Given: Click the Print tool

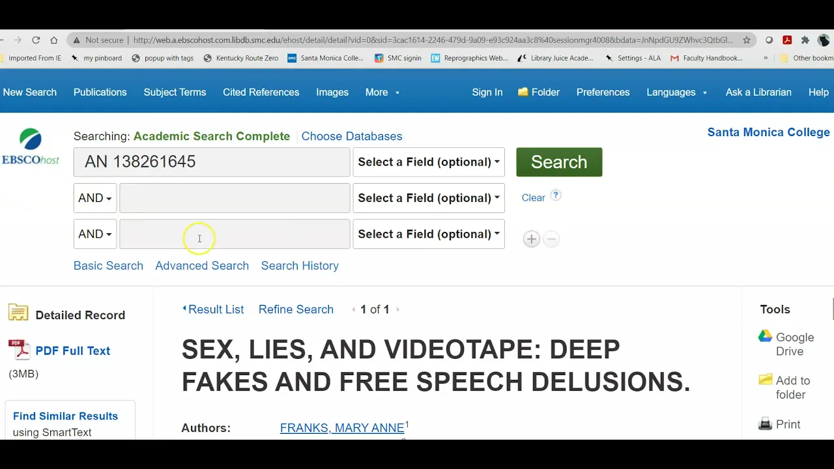Looking at the screenshot, I should click(x=779, y=424).
